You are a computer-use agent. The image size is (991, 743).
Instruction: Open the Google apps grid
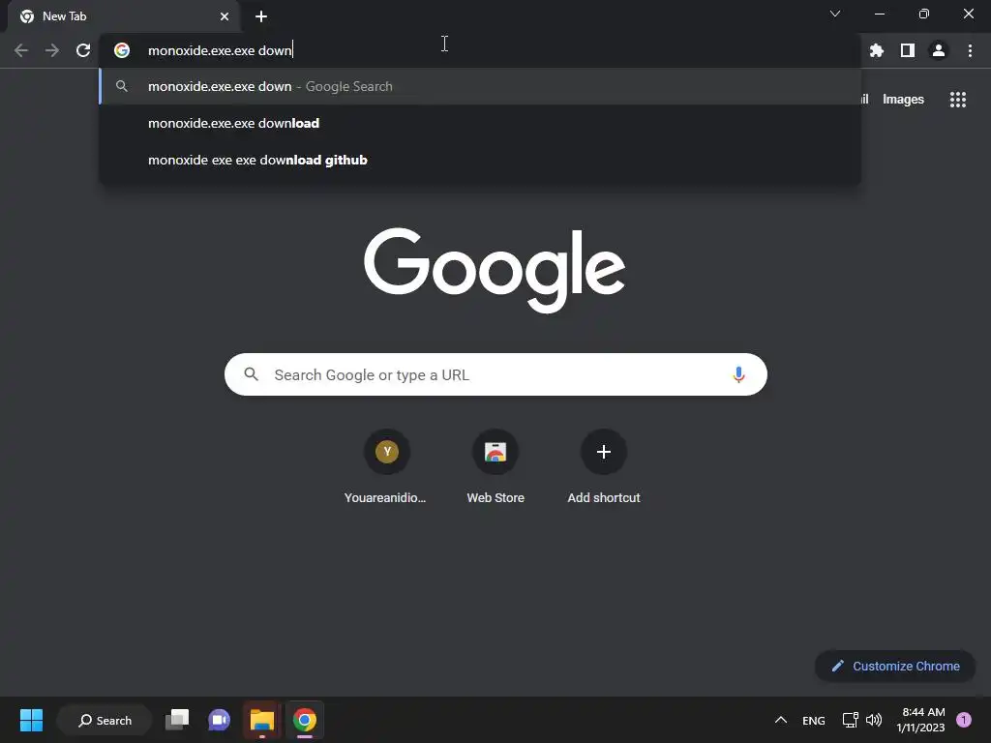(958, 100)
